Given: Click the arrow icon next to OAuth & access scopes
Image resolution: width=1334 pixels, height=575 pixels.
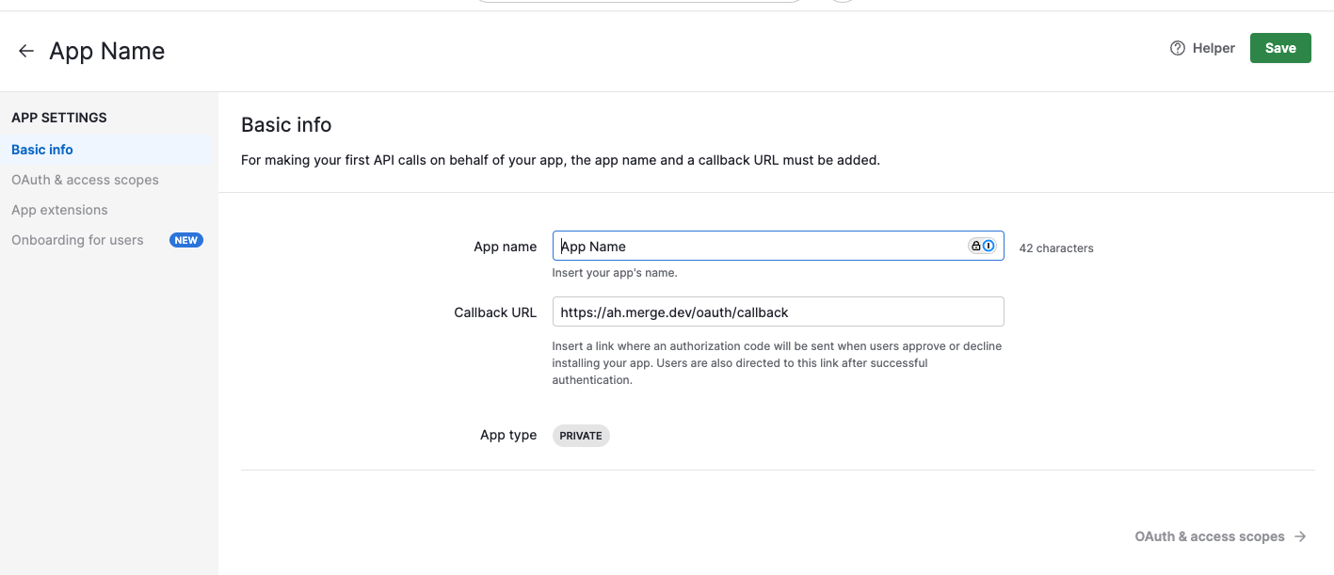Looking at the screenshot, I should [1300, 536].
